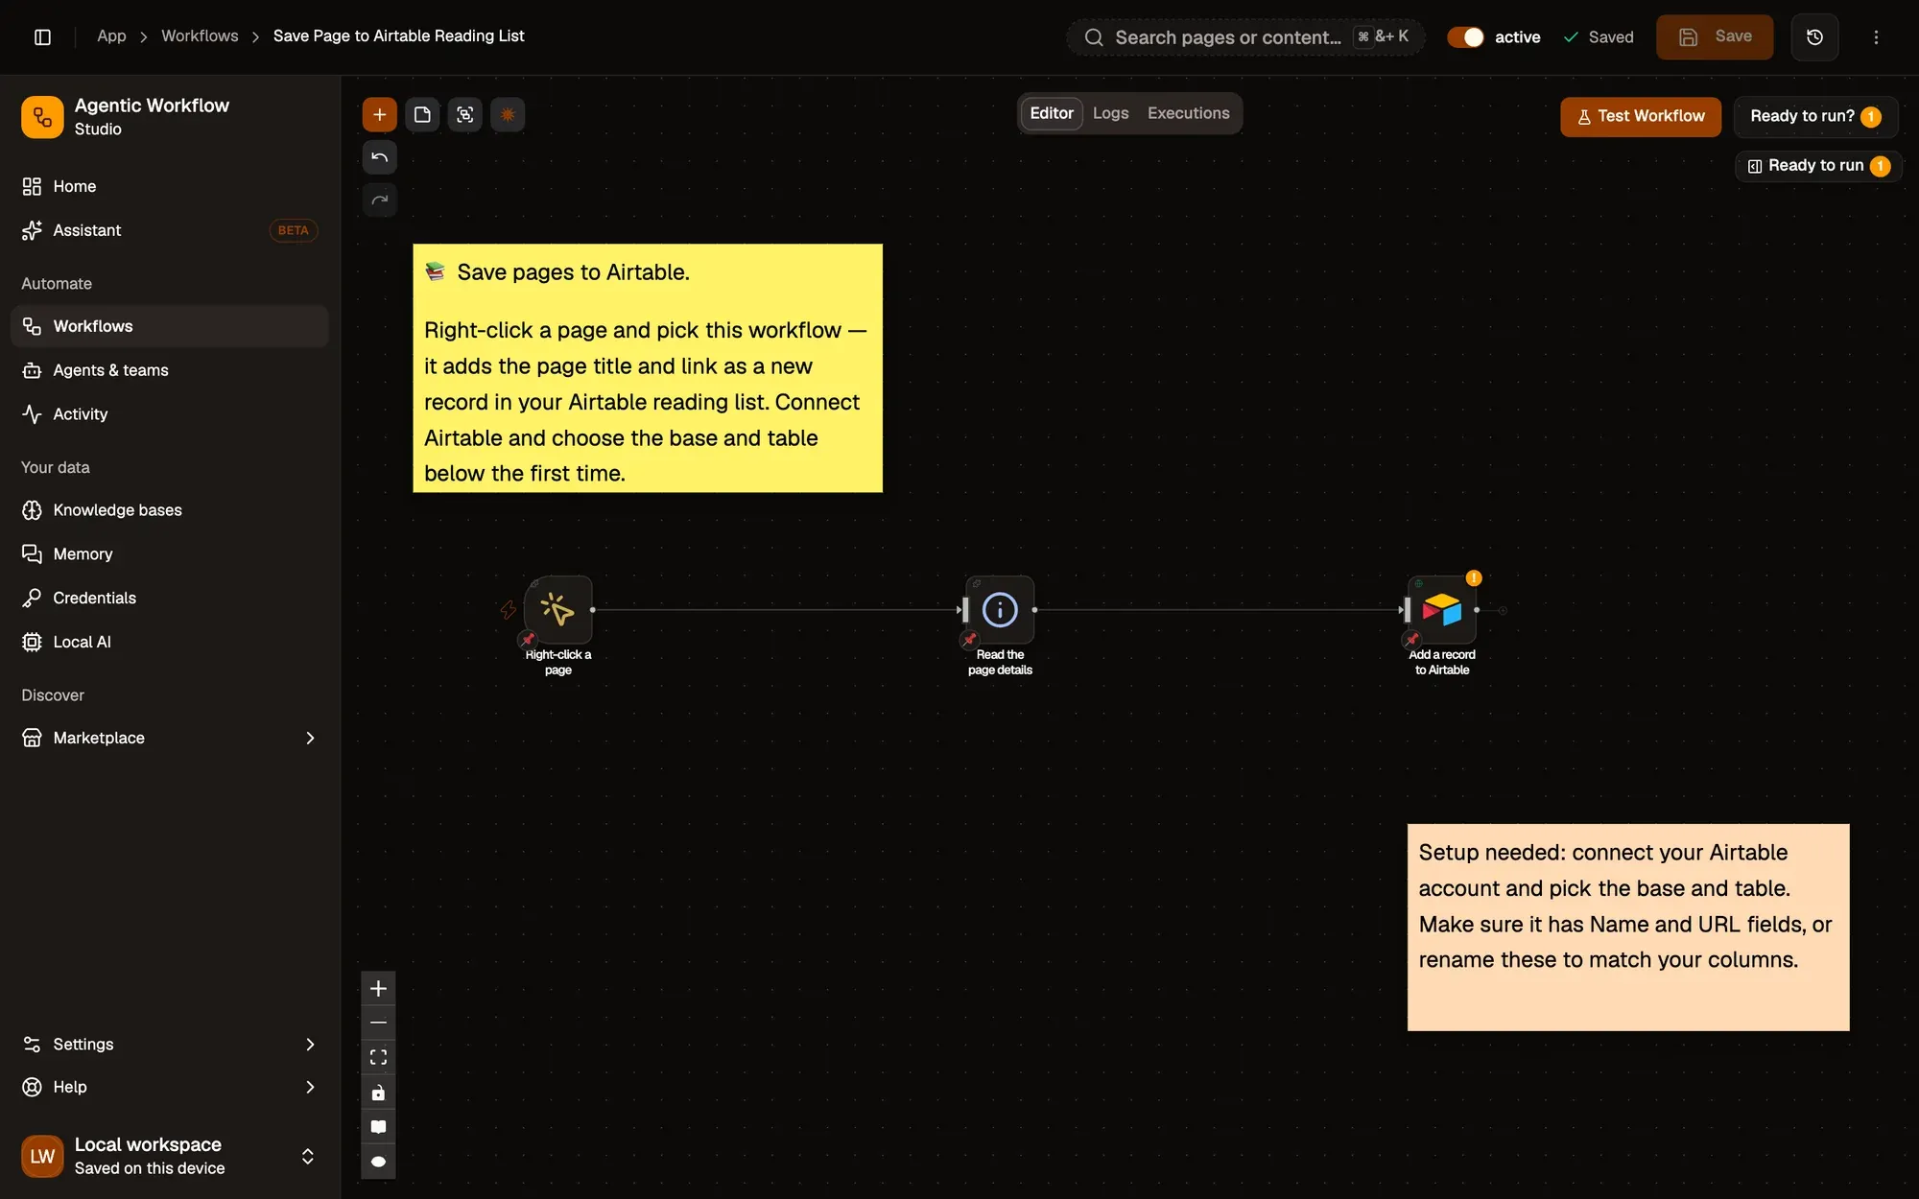Screen dimensions: 1919x1199
Task: Click the book icon in canvas controls
Action: pyautogui.click(x=378, y=1127)
